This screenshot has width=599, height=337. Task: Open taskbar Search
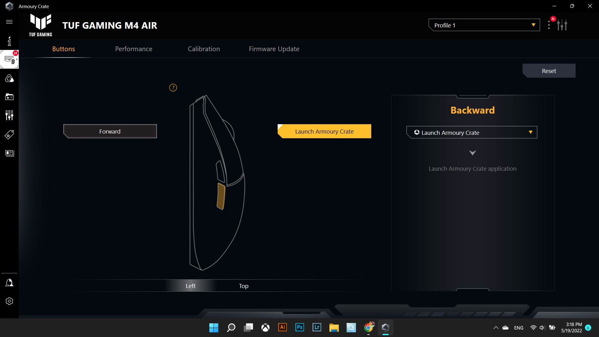coord(231,328)
